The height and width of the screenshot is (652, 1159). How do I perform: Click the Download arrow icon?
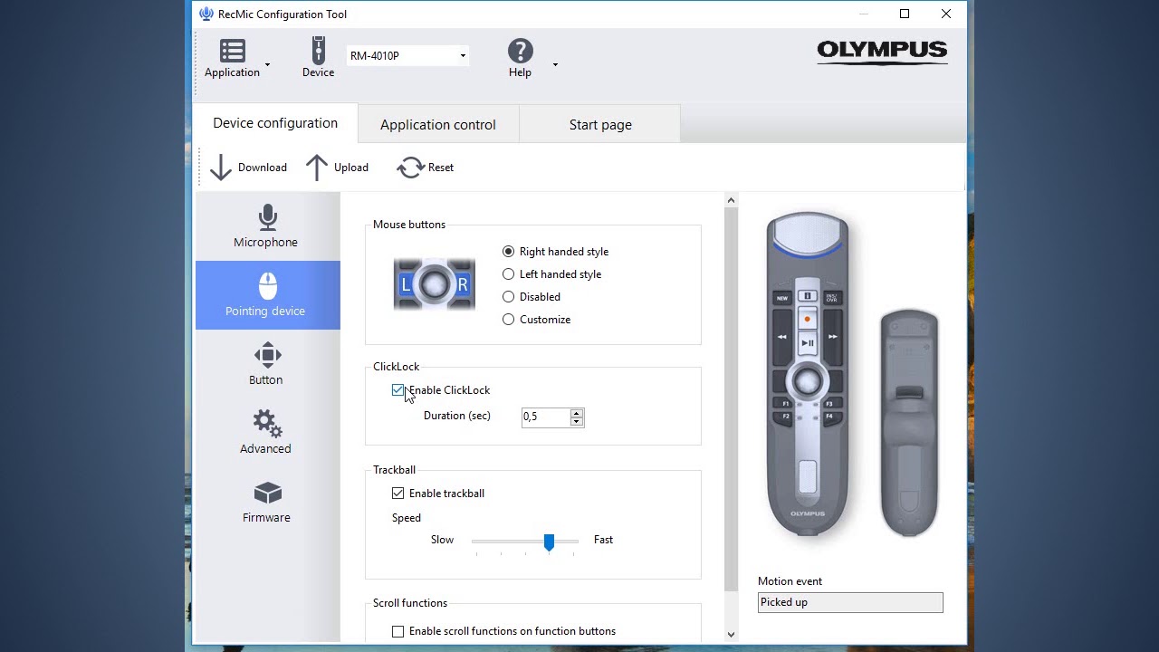[x=221, y=168]
